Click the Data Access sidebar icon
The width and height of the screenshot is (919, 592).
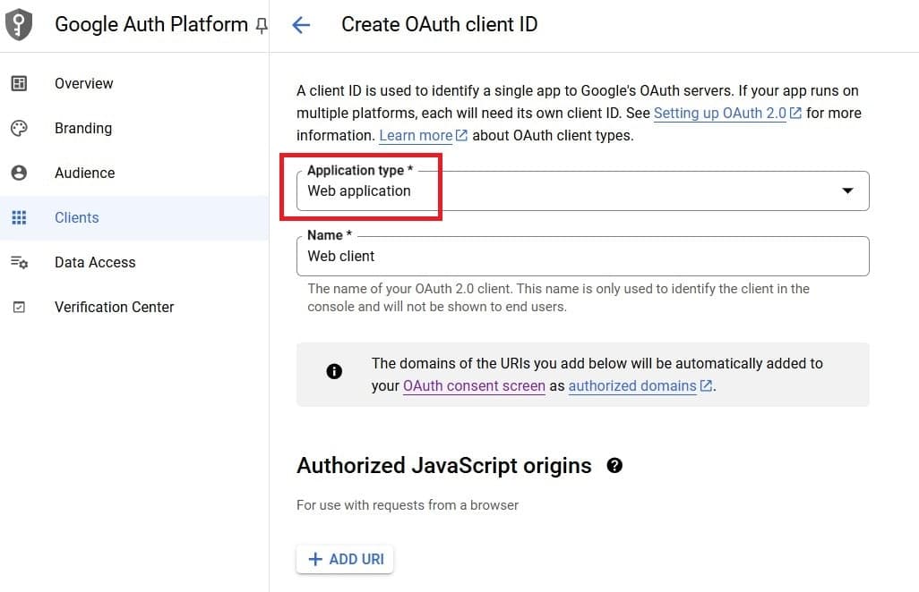(20, 262)
